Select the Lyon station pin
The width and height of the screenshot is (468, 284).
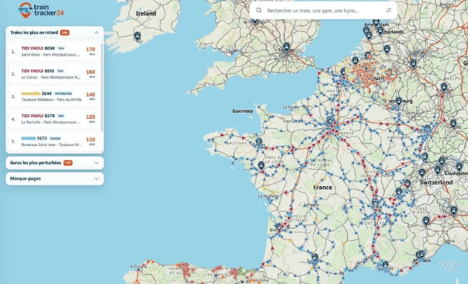click(x=375, y=202)
